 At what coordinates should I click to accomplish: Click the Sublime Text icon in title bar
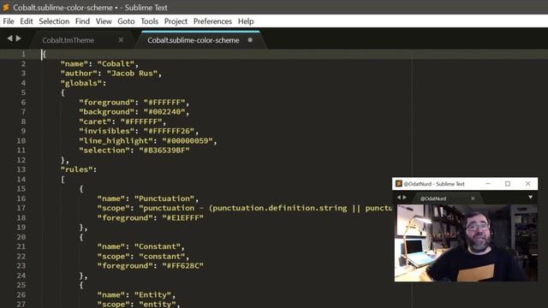pyautogui.click(x=6, y=7)
